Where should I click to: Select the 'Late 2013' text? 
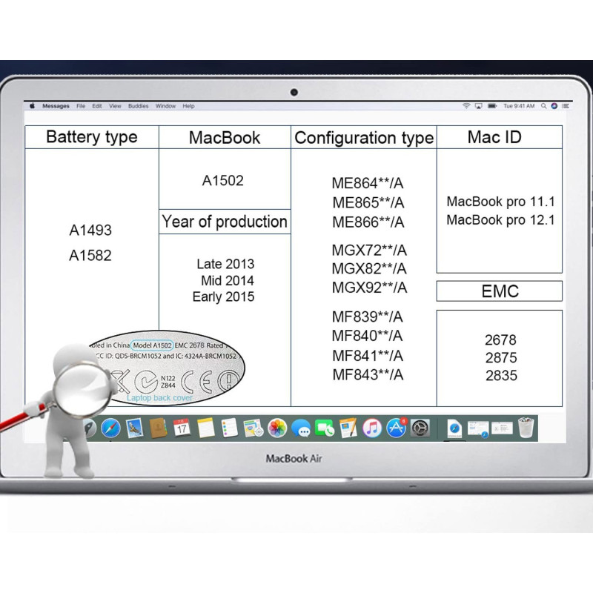tap(225, 264)
